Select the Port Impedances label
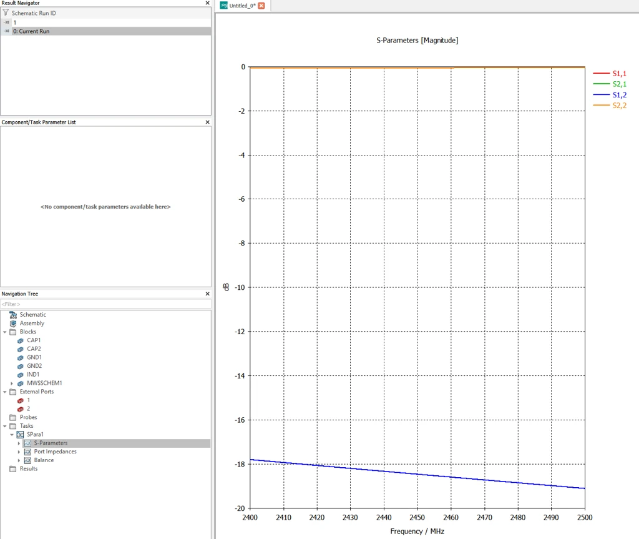639x539 pixels. coord(55,452)
